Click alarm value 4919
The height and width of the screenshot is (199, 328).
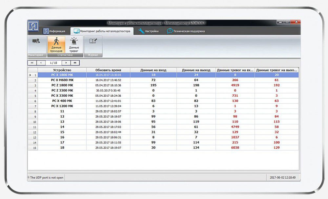(x=235, y=85)
